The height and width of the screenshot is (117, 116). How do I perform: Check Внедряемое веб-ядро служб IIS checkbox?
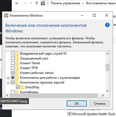tap(13, 54)
